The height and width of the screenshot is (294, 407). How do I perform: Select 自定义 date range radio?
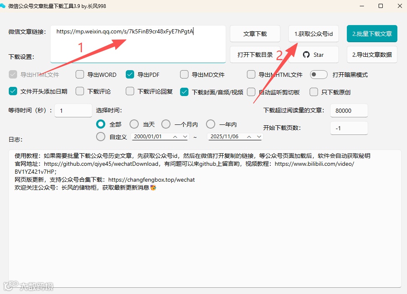pyautogui.click(x=100, y=137)
